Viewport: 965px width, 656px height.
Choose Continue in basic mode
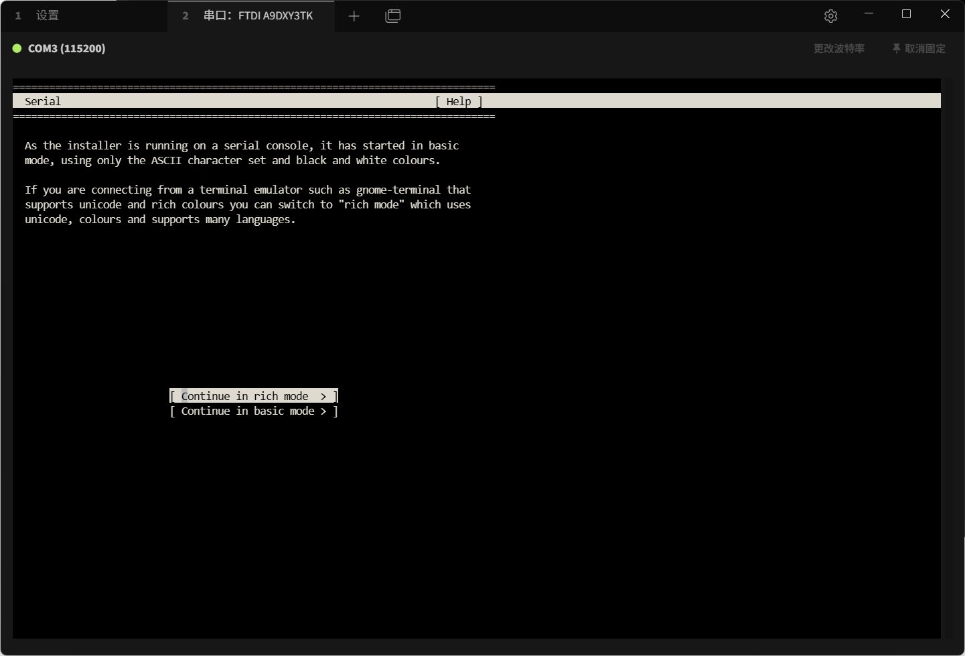248,411
